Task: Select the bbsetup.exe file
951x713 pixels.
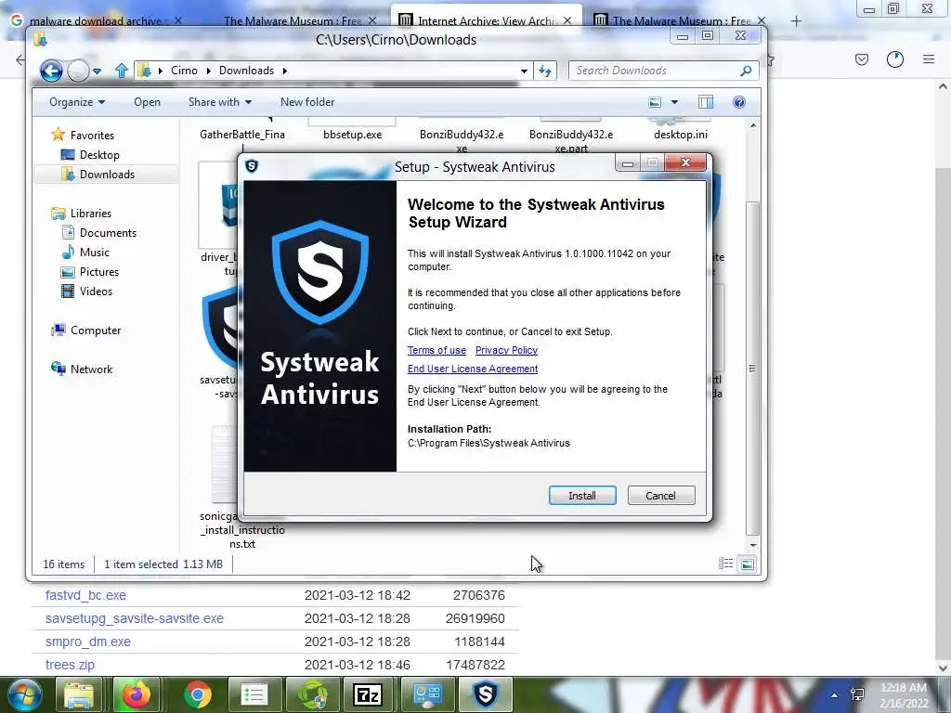Action: coord(352,134)
